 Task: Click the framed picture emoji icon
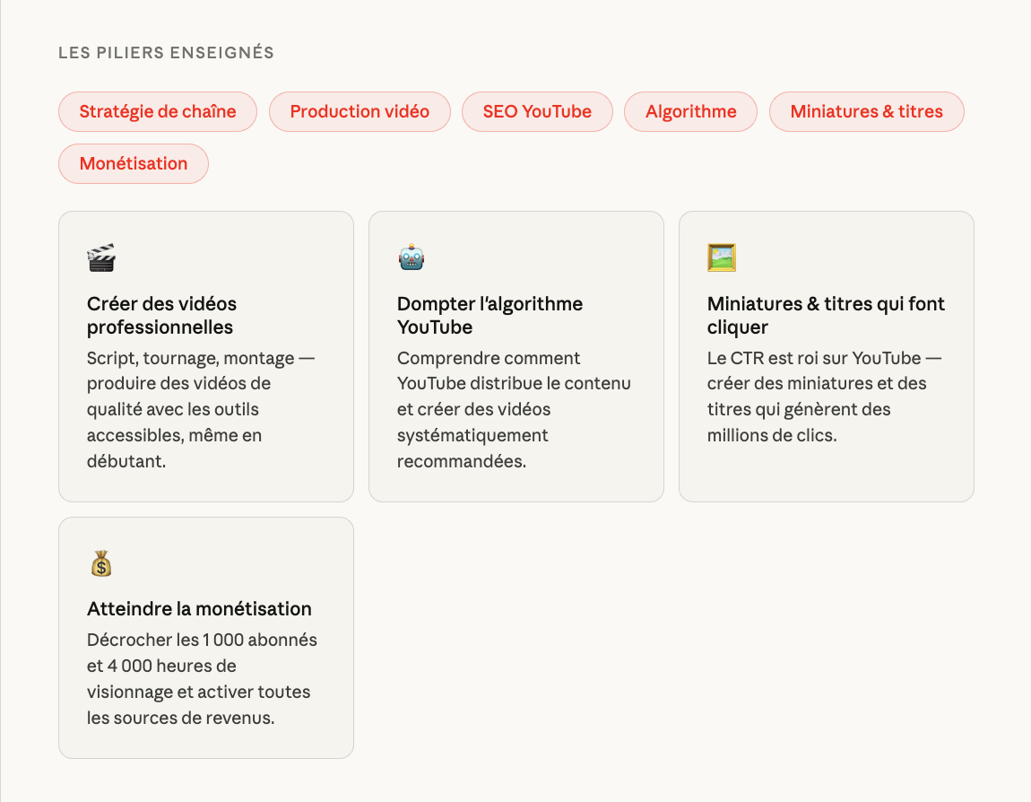722,258
